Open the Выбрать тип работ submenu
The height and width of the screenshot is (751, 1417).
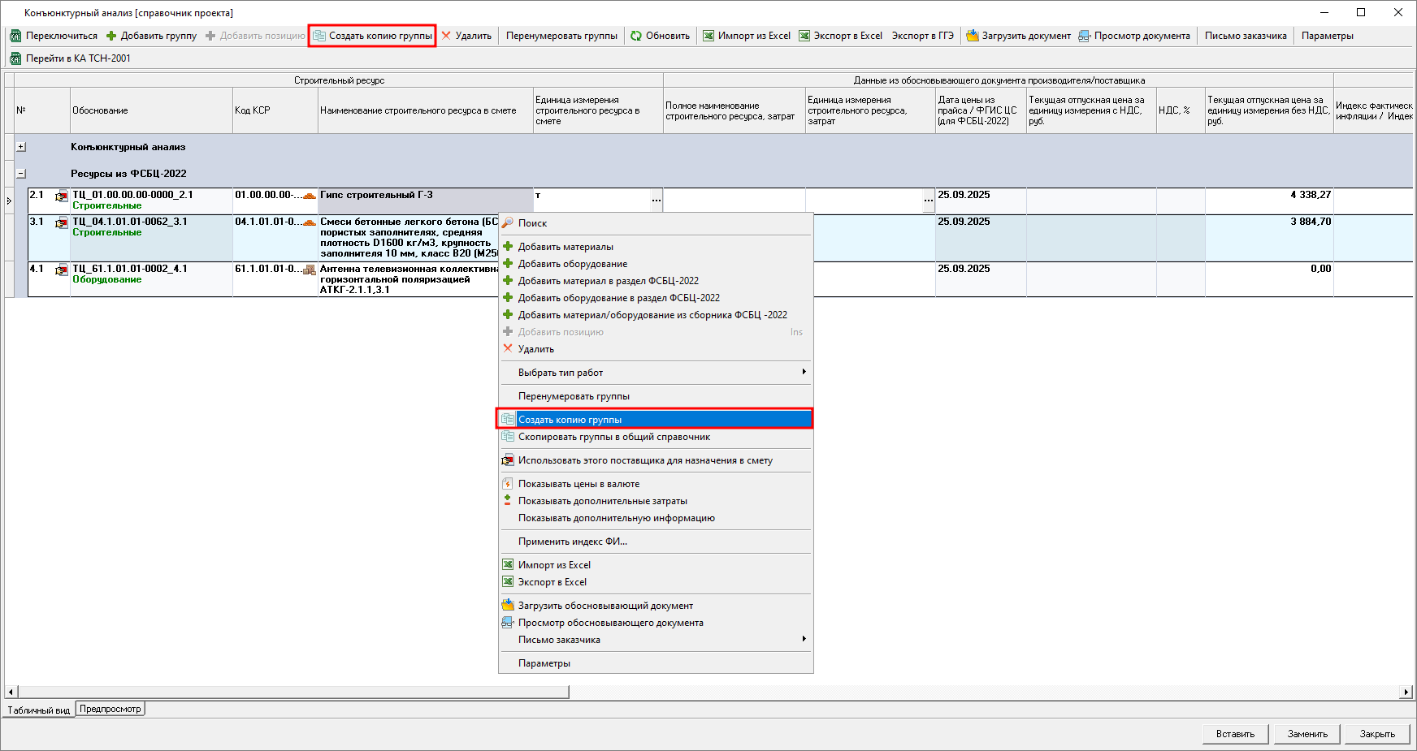tap(655, 372)
